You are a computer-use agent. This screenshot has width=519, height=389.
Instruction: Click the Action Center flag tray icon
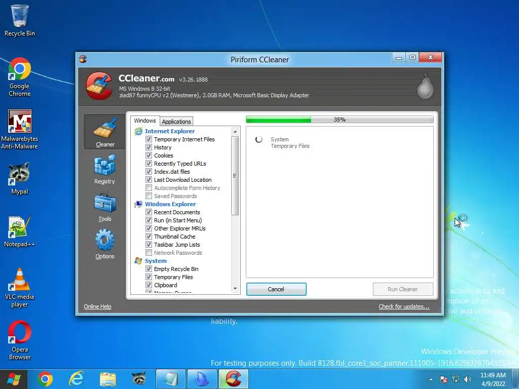(x=443, y=379)
